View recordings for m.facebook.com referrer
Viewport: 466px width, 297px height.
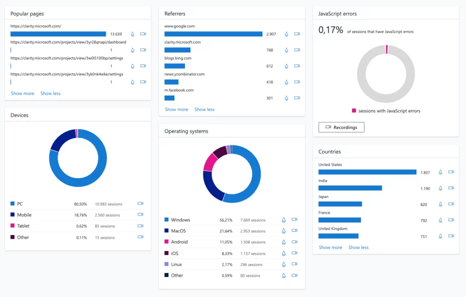pos(297,98)
